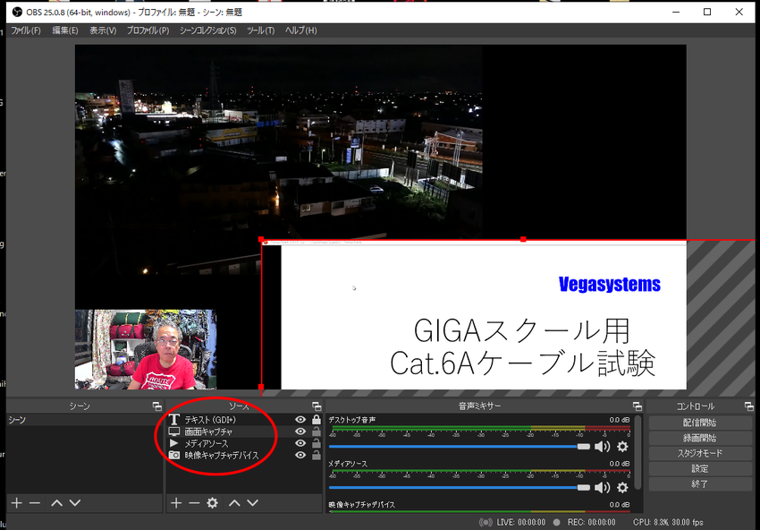
Task: Pop out the コントロール dock panel
Action: click(749, 406)
